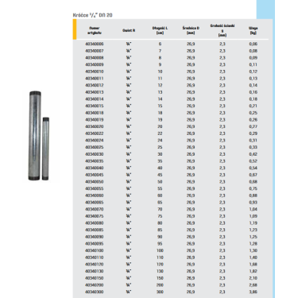298x298 pixels.
Task: Select article number 40340060
Action: (x=95, y=195)
